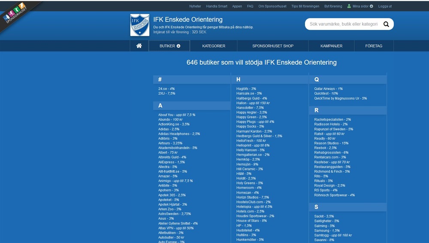Go to the home page icon

point(139,46)
